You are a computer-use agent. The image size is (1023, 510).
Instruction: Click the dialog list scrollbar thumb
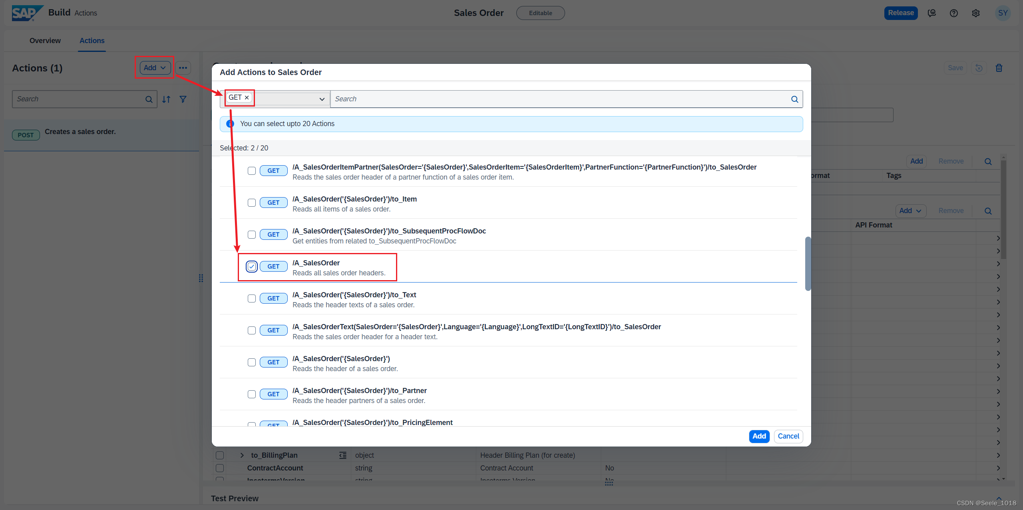[808, 264]
